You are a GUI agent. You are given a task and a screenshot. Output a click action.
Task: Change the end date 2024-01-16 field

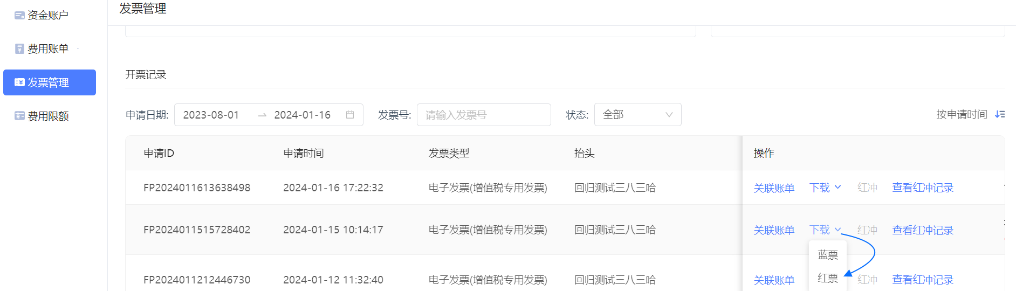(302, 115)
